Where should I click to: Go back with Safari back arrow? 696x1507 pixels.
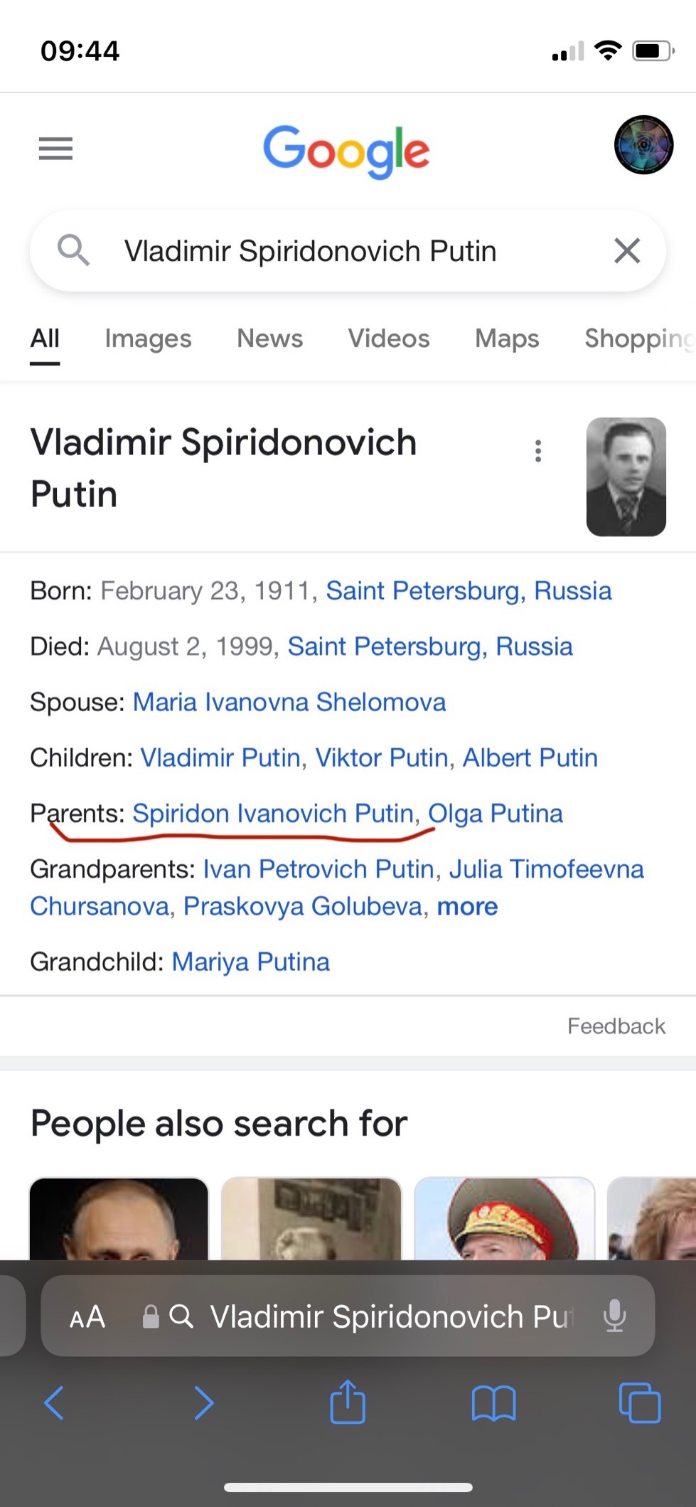(x=55, y=1403)
